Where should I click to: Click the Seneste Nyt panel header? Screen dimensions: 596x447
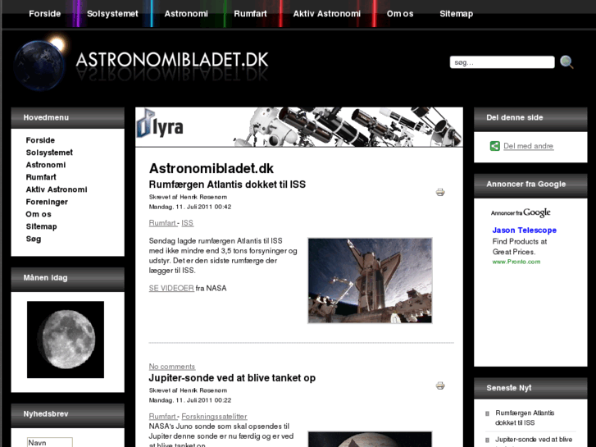click(x=530, y=389)
